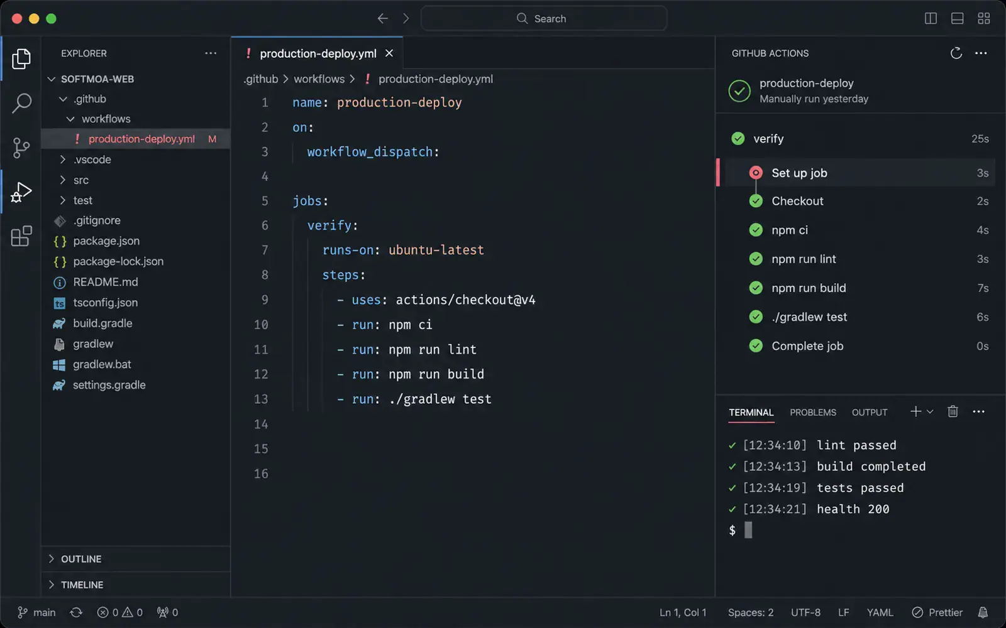Synchronize changes in status bar

pyautogui.click(x=76, y=612)
